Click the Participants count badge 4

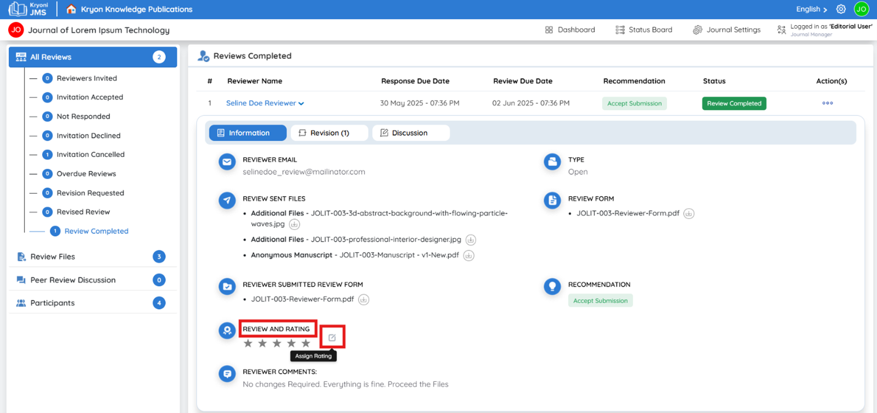(x=159, y=303)
